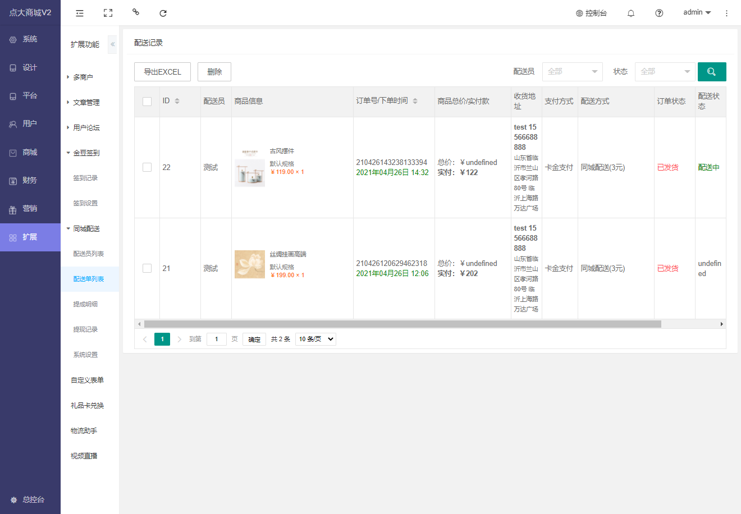Go to 总控台 at sidebar bottom
This screenshot has height=514, width=741.
pos(30,499)
